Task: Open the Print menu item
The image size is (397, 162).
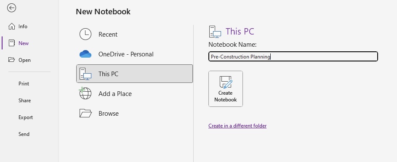Action: pyautogui.click(x=24, y=84)
